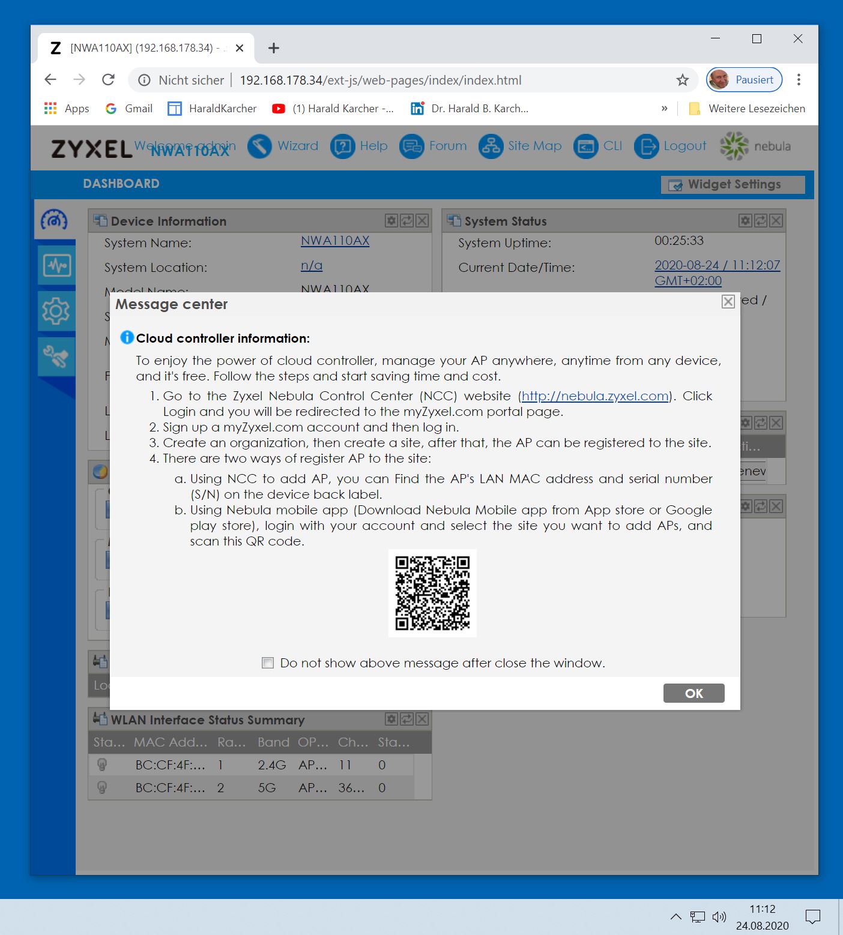Screen dimensions: 843x935
Task: Open a new browser tab
Action: (x=274, y=48)
